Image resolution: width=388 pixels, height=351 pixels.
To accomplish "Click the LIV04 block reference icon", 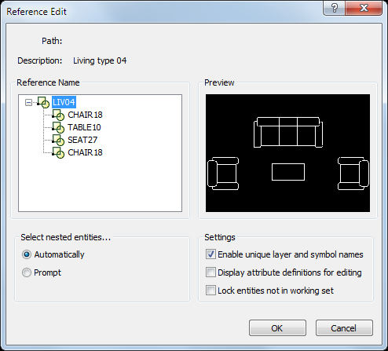I will pos(43,102).
